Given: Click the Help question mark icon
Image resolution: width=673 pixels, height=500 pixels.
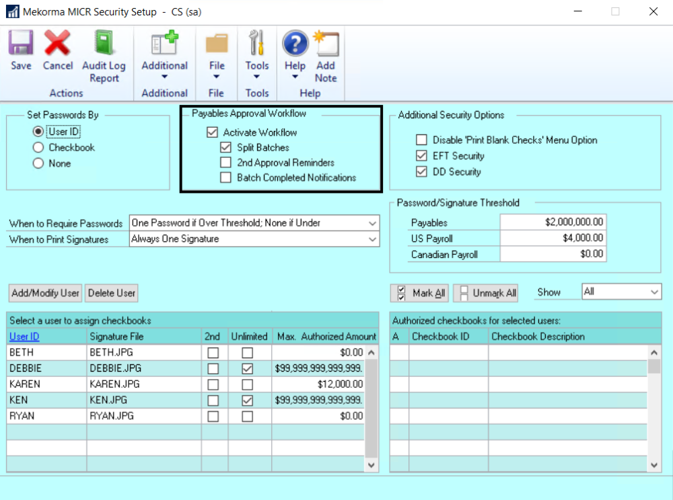Looking at the screenshot, I should 295,43.
